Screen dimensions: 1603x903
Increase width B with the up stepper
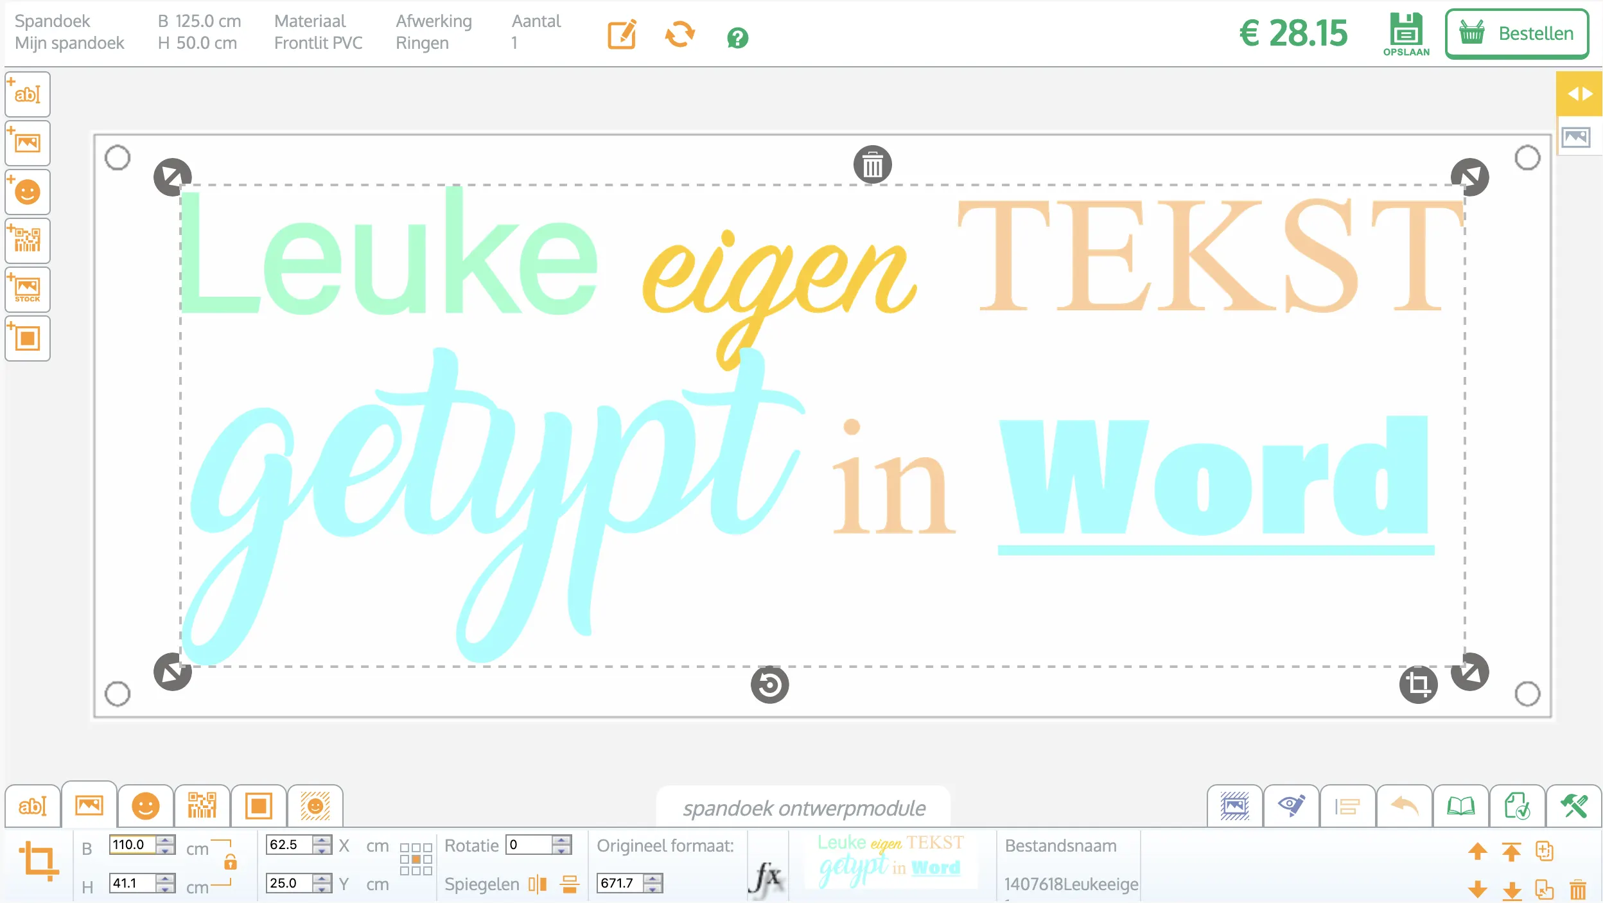tap(166, 840)
